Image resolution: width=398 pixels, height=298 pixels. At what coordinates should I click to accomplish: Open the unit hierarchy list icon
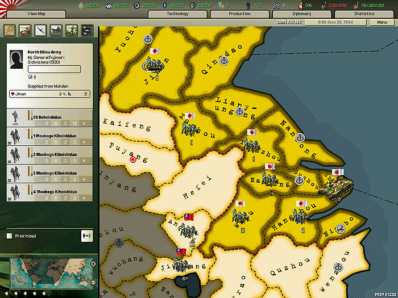coord(87,30)
